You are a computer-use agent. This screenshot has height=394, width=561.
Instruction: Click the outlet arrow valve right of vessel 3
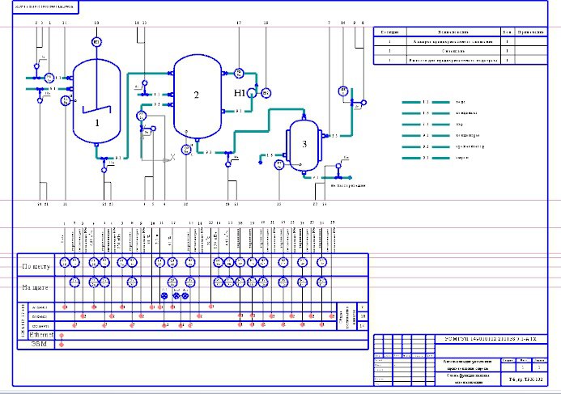coord(338,172)
